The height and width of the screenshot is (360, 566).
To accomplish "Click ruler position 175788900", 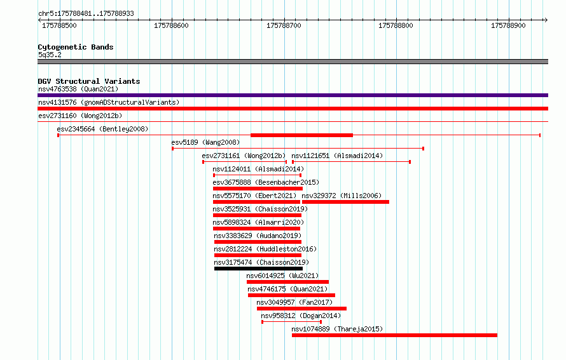I will [508, 25].
